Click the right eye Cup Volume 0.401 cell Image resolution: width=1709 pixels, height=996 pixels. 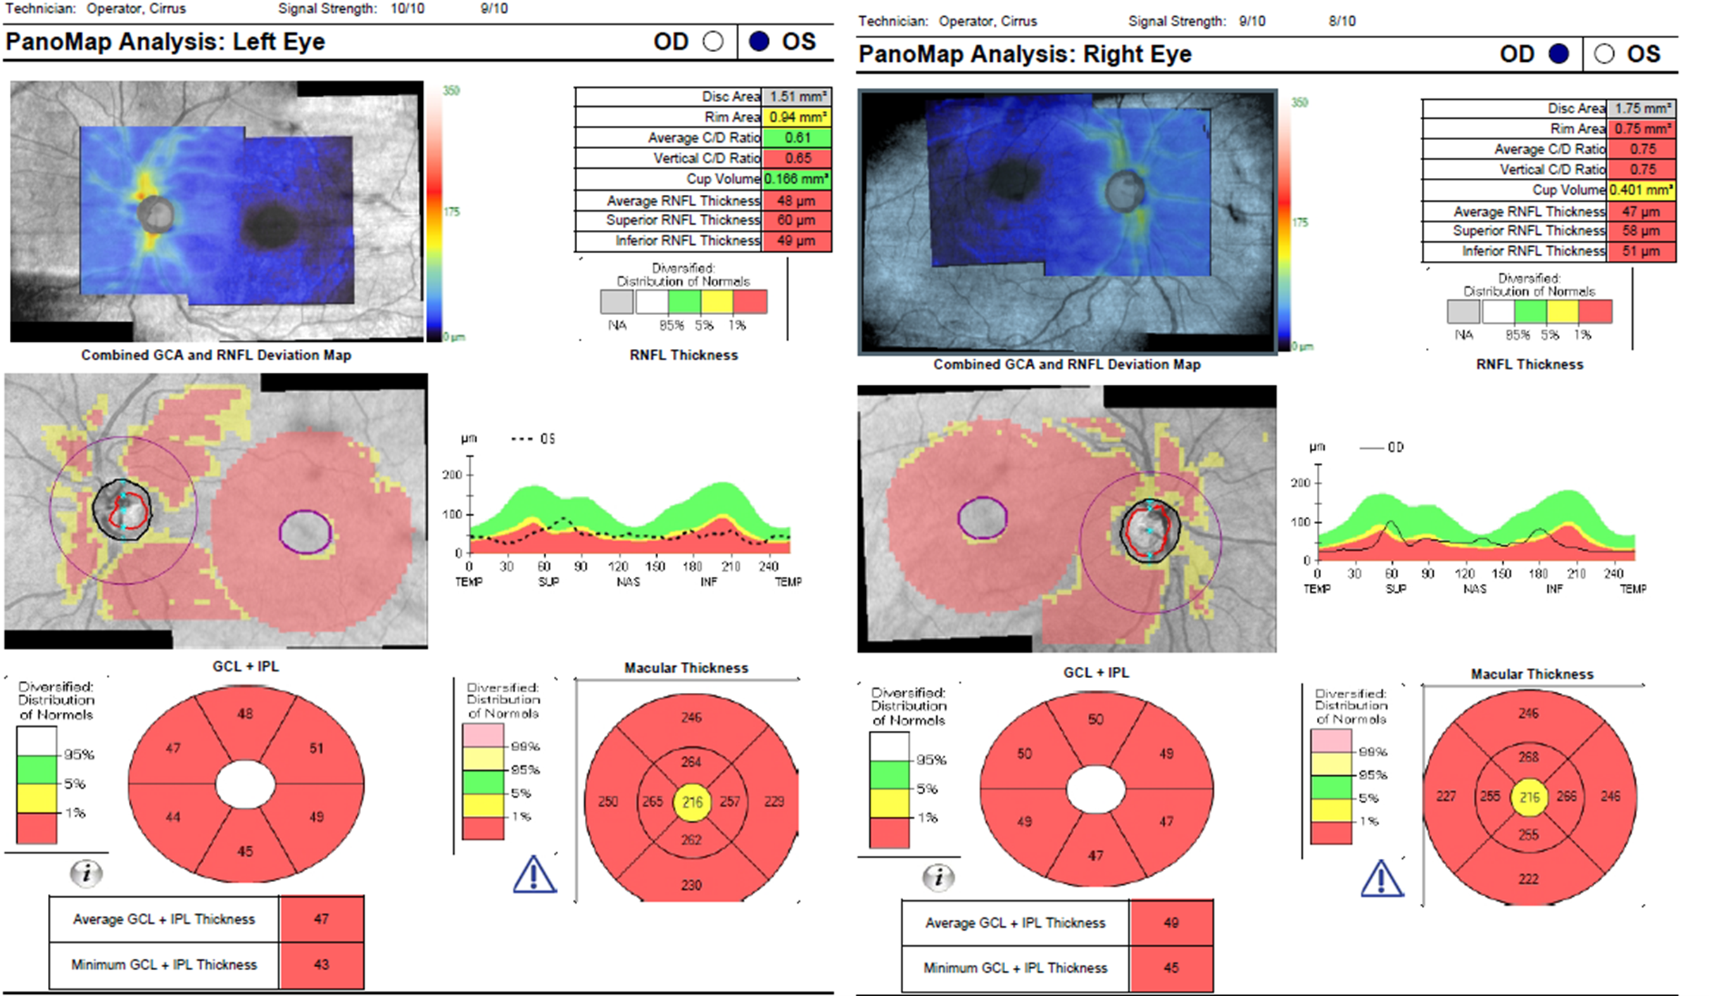coord(1641,190)
